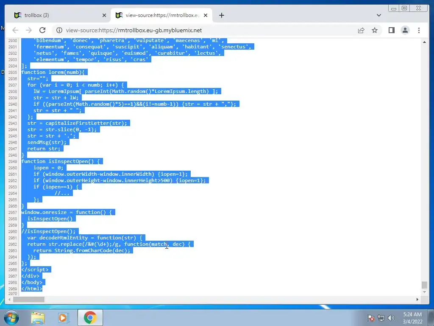Select the view-source:https://rmtrollbox tab
The height and width of the screenshot is (326, 434).
161,15
